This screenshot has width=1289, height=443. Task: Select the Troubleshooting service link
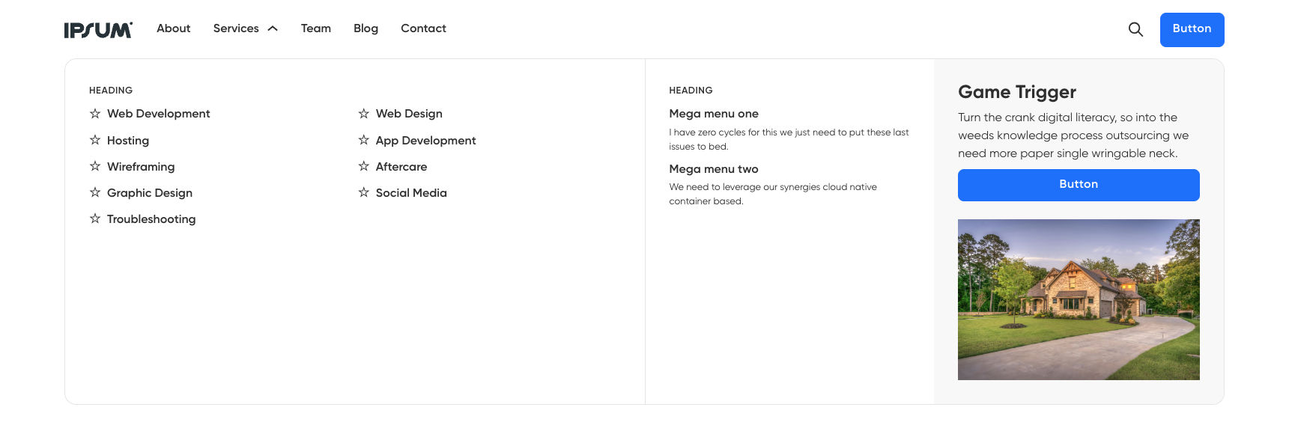(151, 219)
